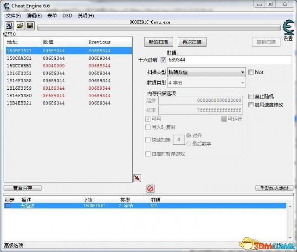The image size is (297, 252).
Task: Click the red arrow add-to-list icon
Action: [x=137, y=178]
